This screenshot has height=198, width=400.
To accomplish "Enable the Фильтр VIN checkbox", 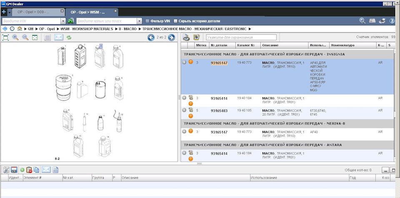I will tap(147, 21).
